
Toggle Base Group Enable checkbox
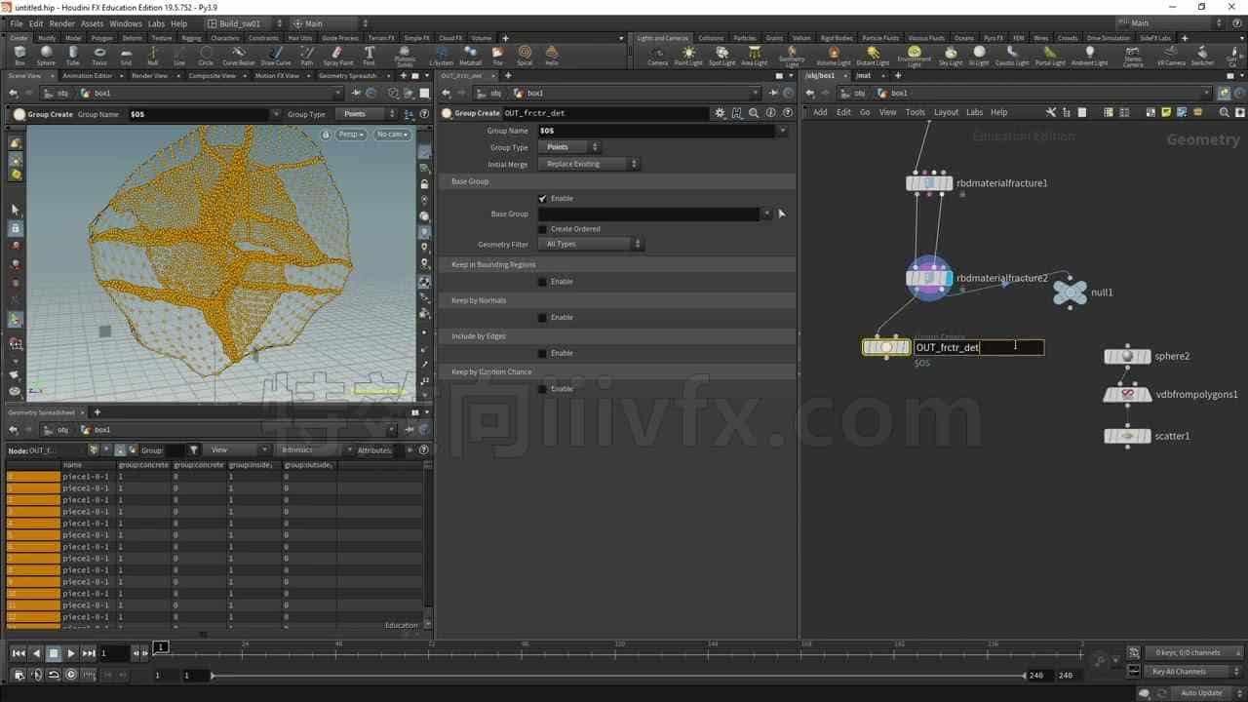pyautogui.click(x=543, y=198)
